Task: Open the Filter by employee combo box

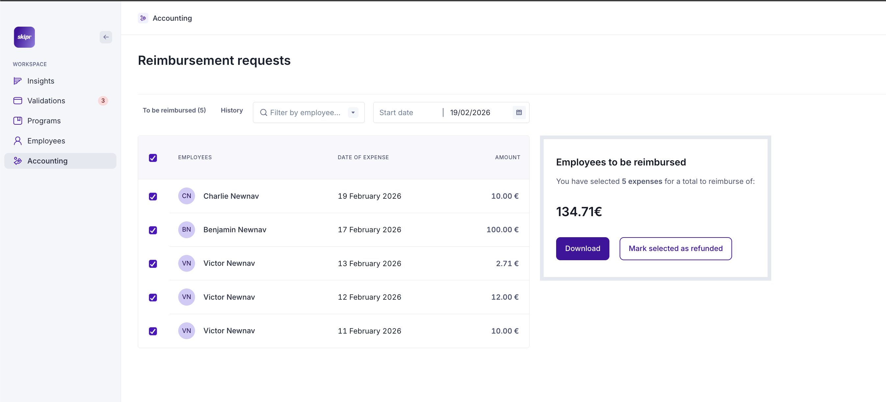Action: (x=305, y=113)
